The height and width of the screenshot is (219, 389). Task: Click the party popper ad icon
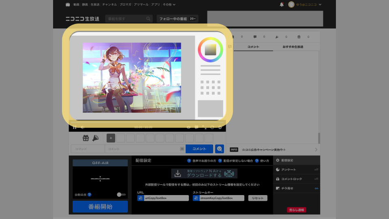point(96,138)
